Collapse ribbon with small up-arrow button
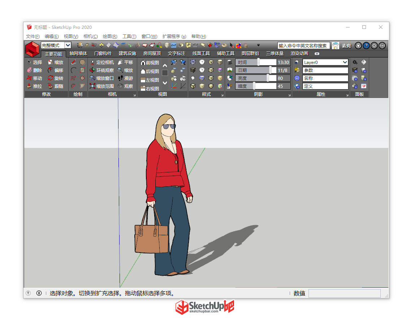 (x=317, y=53)
